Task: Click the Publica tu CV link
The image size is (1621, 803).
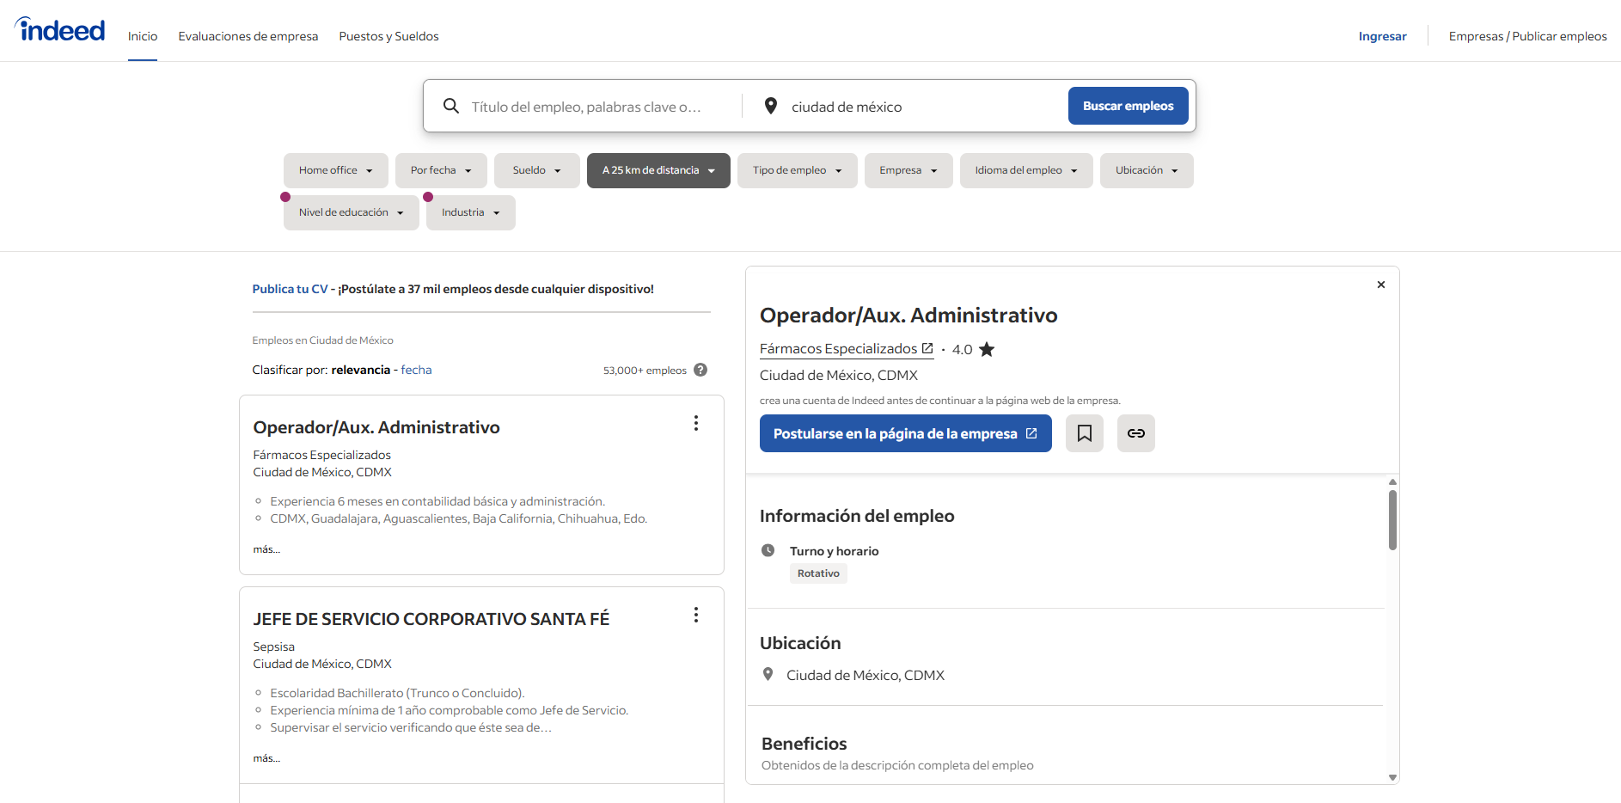Action: point(290,289)
